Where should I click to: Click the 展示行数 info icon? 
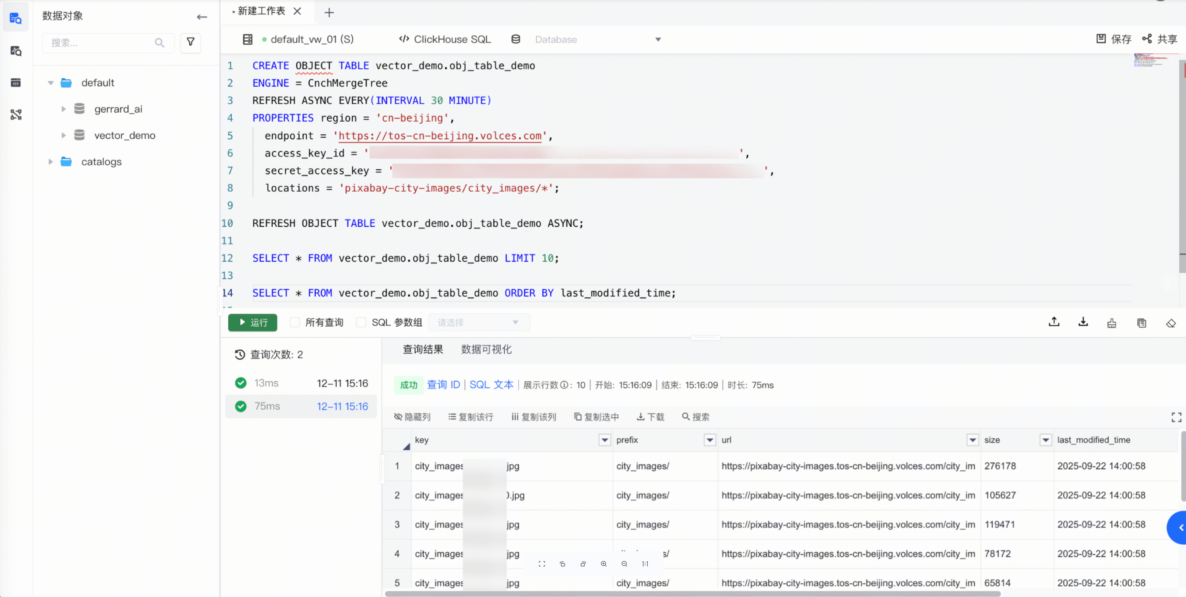(563, 385)
